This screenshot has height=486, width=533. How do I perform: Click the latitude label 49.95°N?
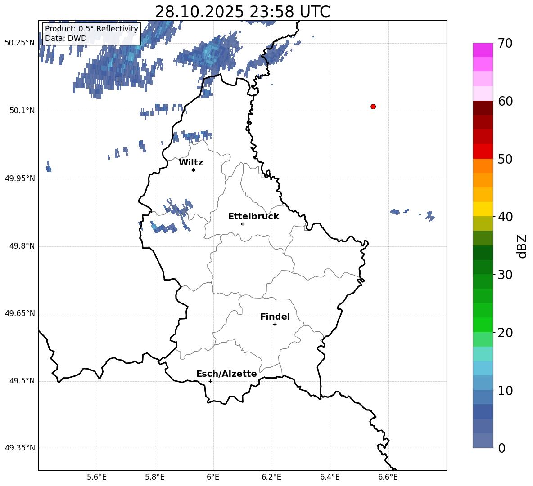click(20, 178)
